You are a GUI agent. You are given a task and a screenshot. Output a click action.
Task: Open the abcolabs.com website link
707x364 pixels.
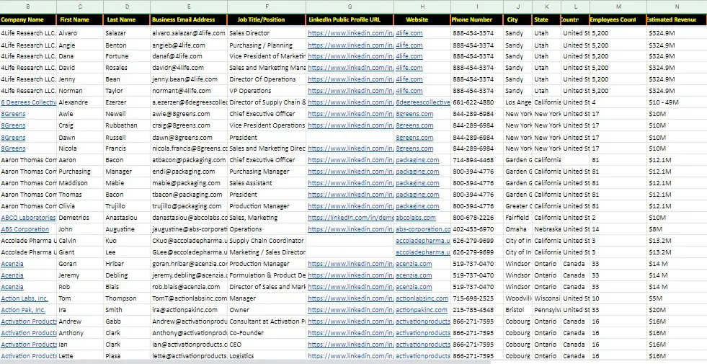(x=416, y=218)
